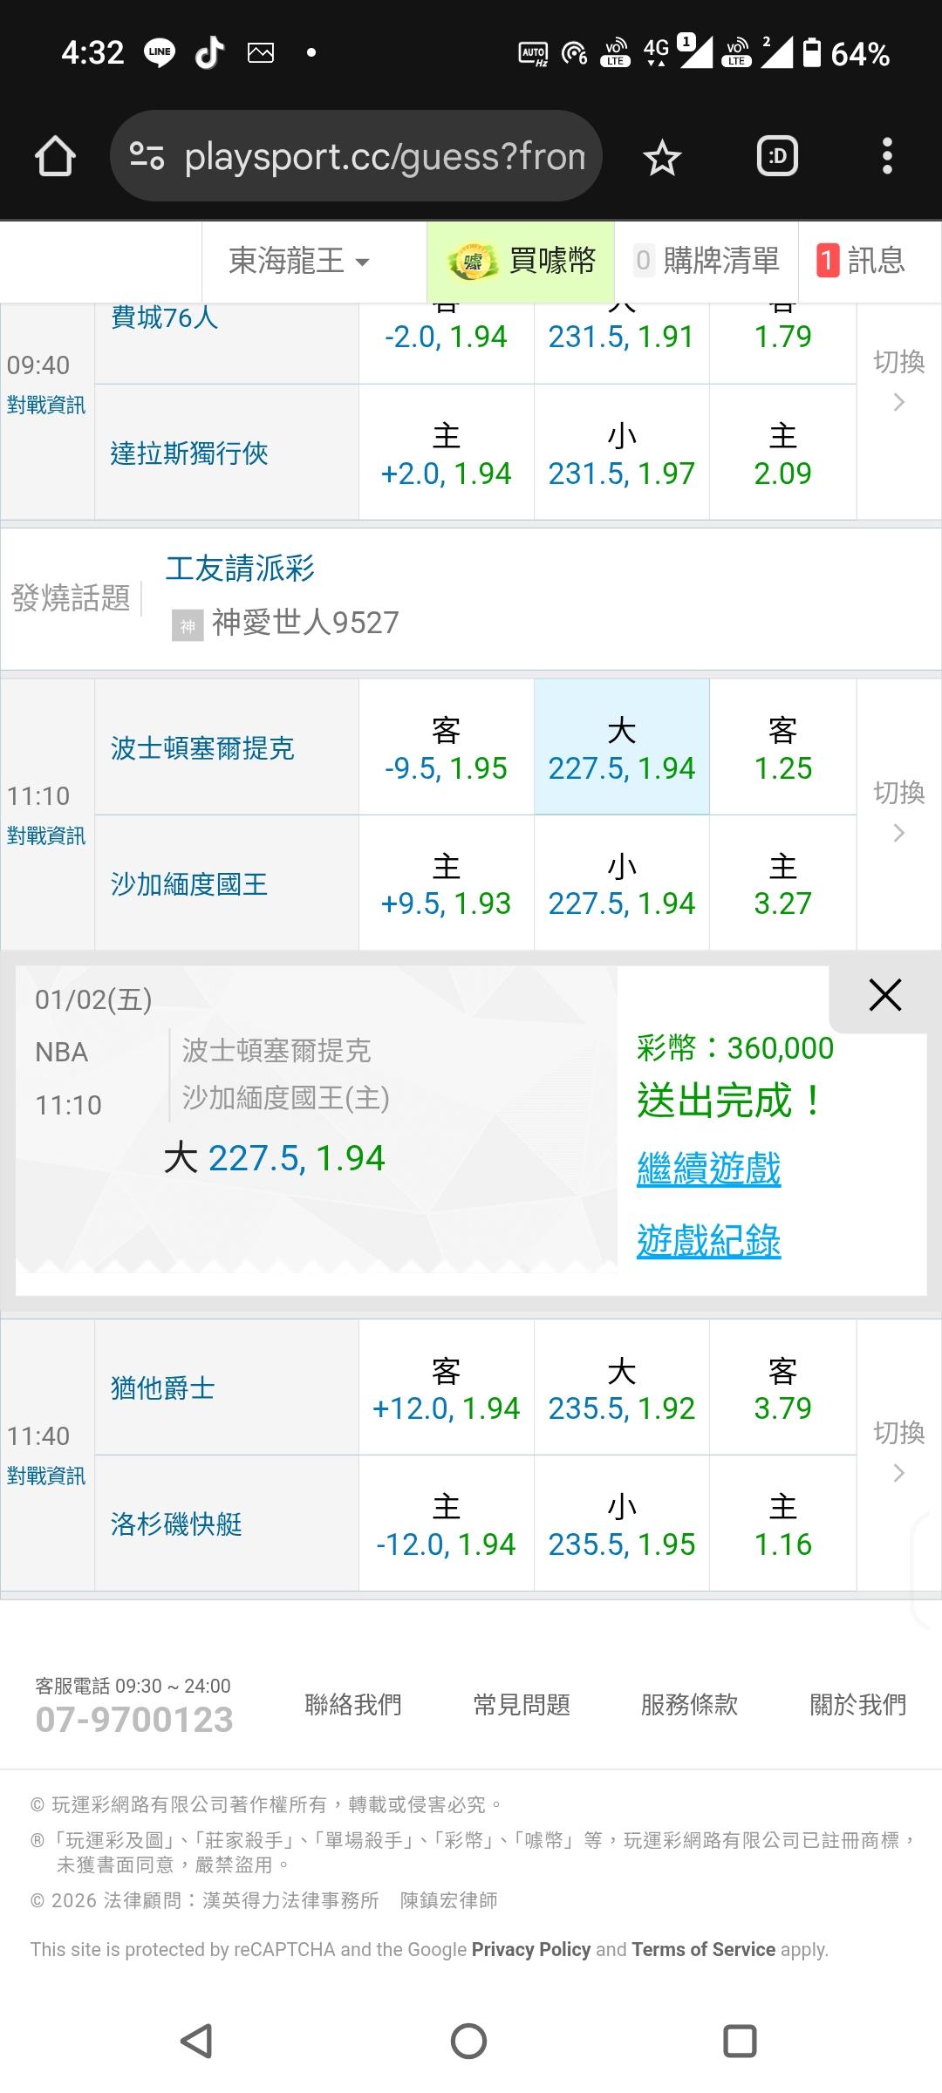The width and height of the screenshot is (942, 2093).
Task: Select 小 227.5 under for Kings game
Action: click(x=621, y=883)
